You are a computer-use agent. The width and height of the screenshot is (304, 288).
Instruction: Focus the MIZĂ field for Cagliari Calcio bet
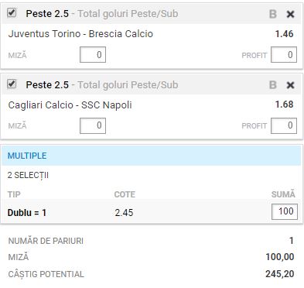[93, 125]
